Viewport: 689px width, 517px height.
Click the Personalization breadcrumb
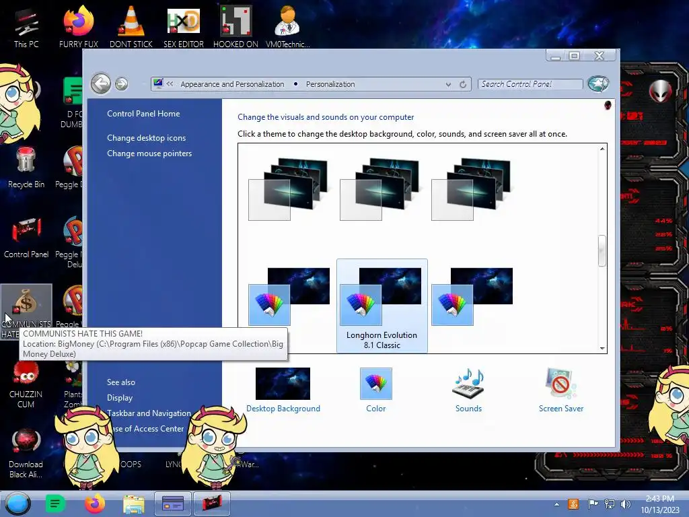(x=330, y=84)
